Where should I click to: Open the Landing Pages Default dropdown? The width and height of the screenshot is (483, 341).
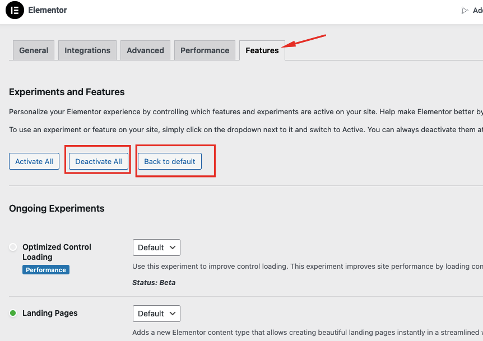point(156,314)
